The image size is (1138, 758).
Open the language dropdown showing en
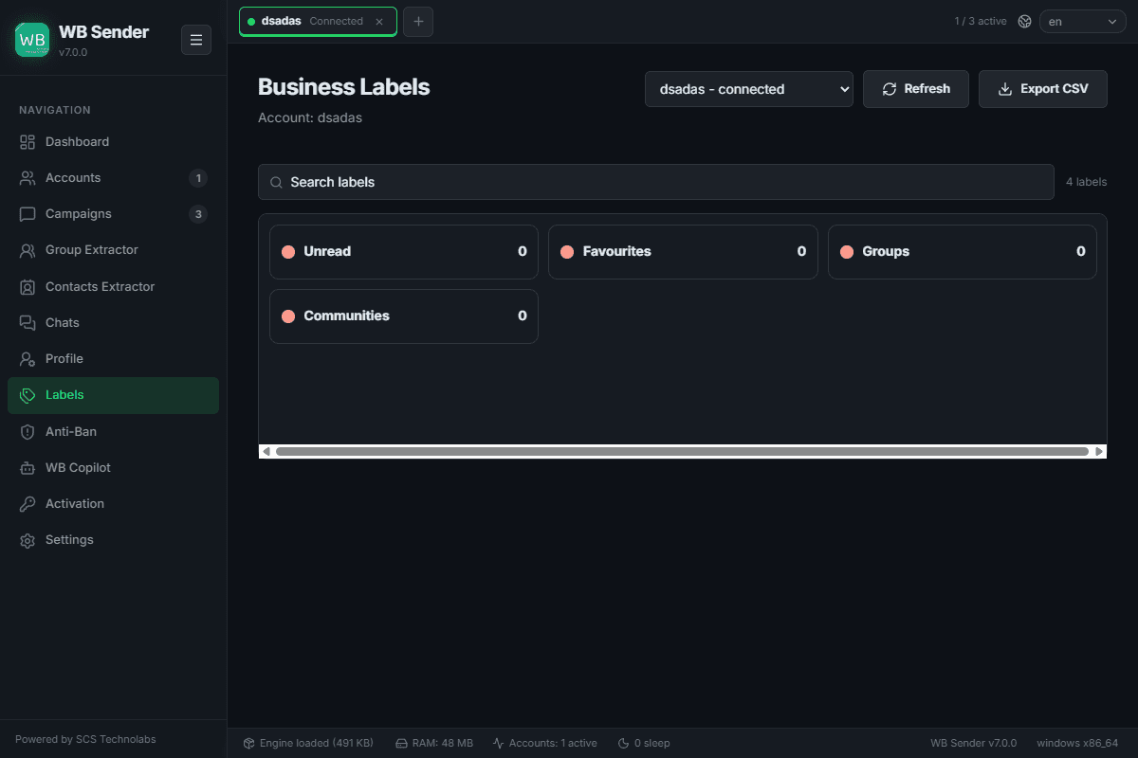pos(1082,21)
